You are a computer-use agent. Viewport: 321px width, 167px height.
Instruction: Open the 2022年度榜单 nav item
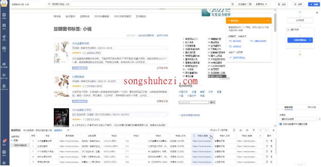101,17
